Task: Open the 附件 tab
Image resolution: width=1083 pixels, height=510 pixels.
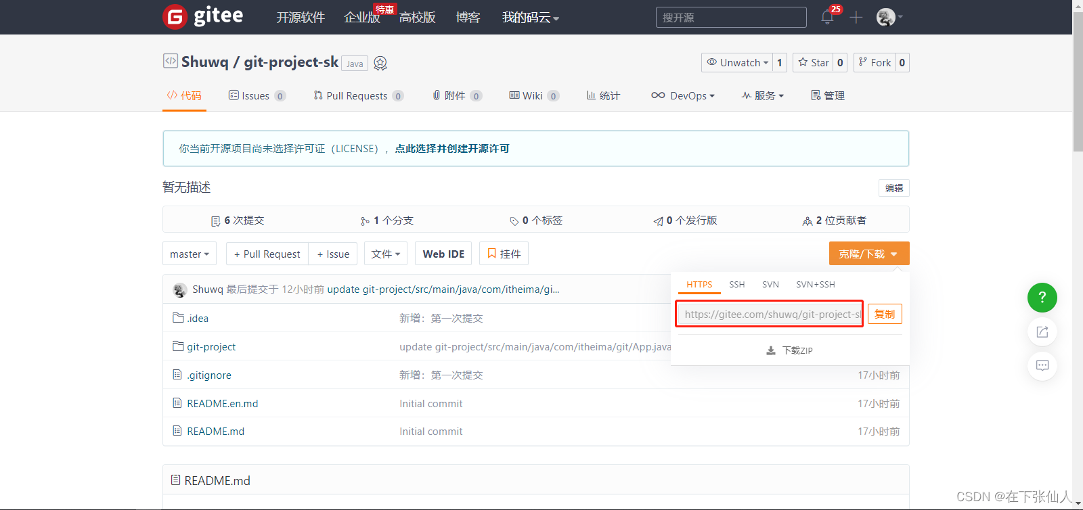Action: coord(458,95)
